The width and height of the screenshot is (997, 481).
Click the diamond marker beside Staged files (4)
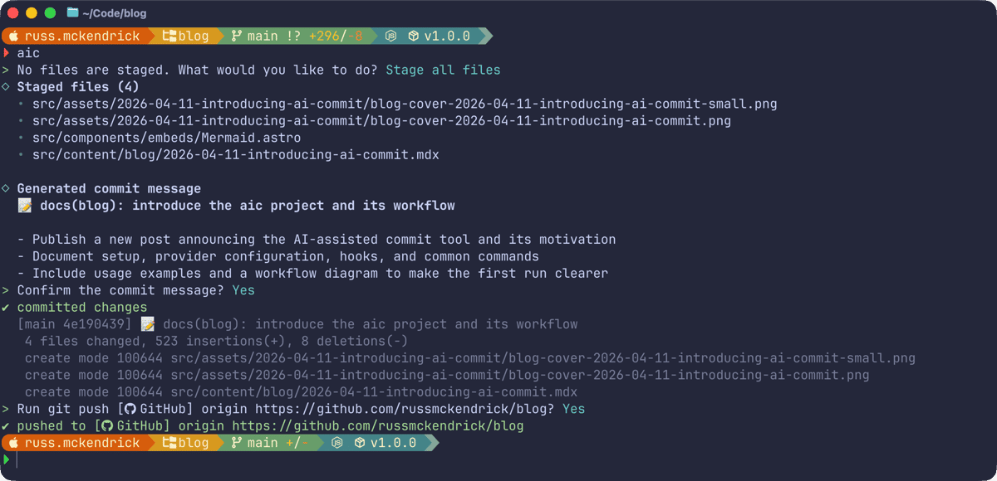point(6,86)
